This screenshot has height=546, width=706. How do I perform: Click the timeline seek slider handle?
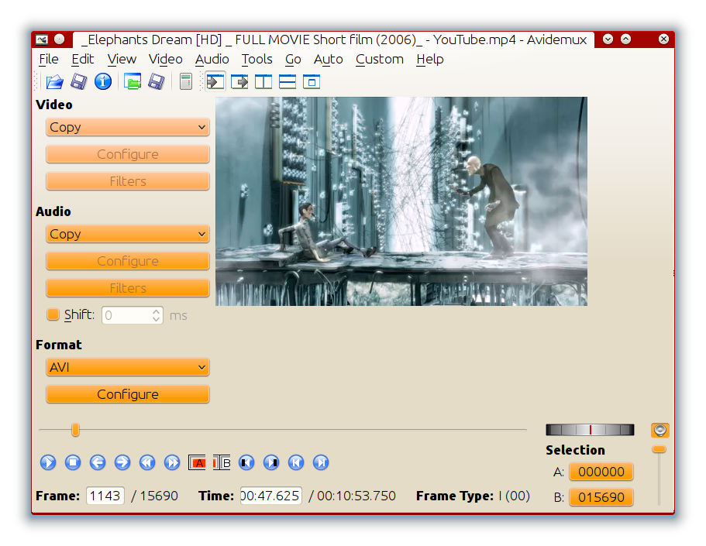click(76, 430)
